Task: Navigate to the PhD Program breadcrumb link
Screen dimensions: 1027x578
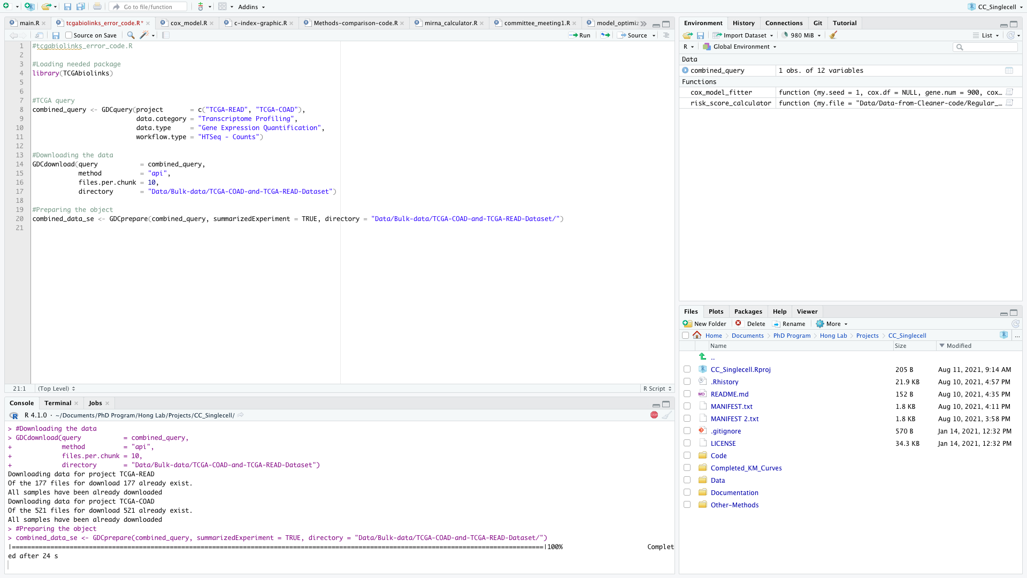Action: 792,336
